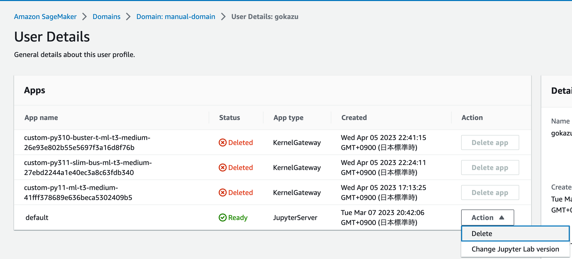The image size is (572, 259).
Task: Click the Created column header
Action: point(354,117)
